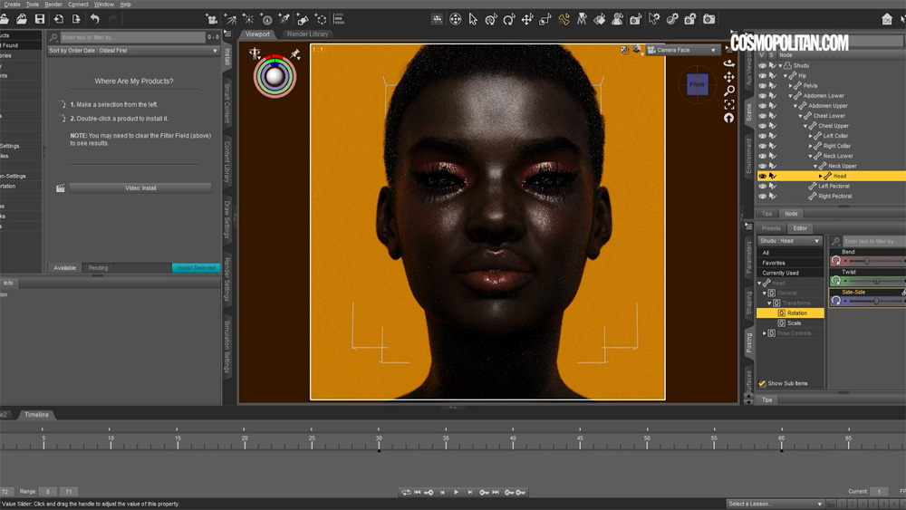The width and height of the screenshot is (906, 510).
Task: Click the Create New Camera icon
Action: click(x=212, y=19)
